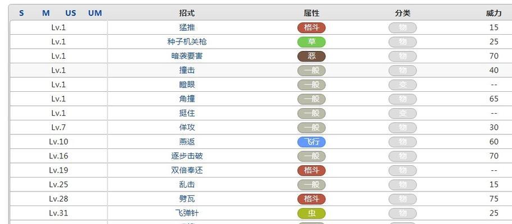This screenshot has width=512, height=224.
Task: Click 格斗 type badge in 猛推 row
Action: tap(311, 27)
